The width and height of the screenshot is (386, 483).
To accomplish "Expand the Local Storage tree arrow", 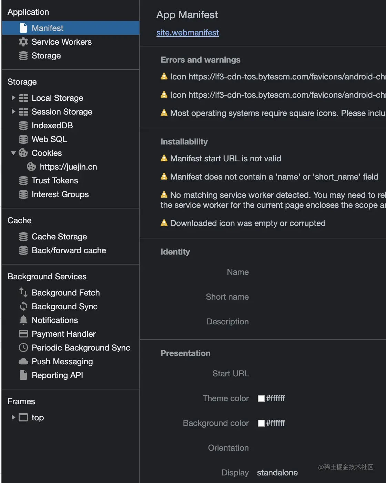I will coord(13,98).
